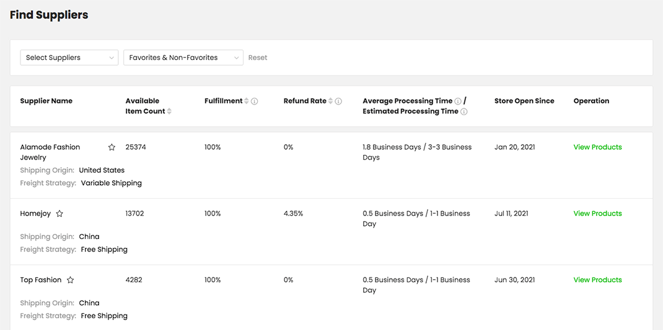Screen dimensions: 663x330
Task: Open Top Fashion's View Products link
Action: pos(597,280)
